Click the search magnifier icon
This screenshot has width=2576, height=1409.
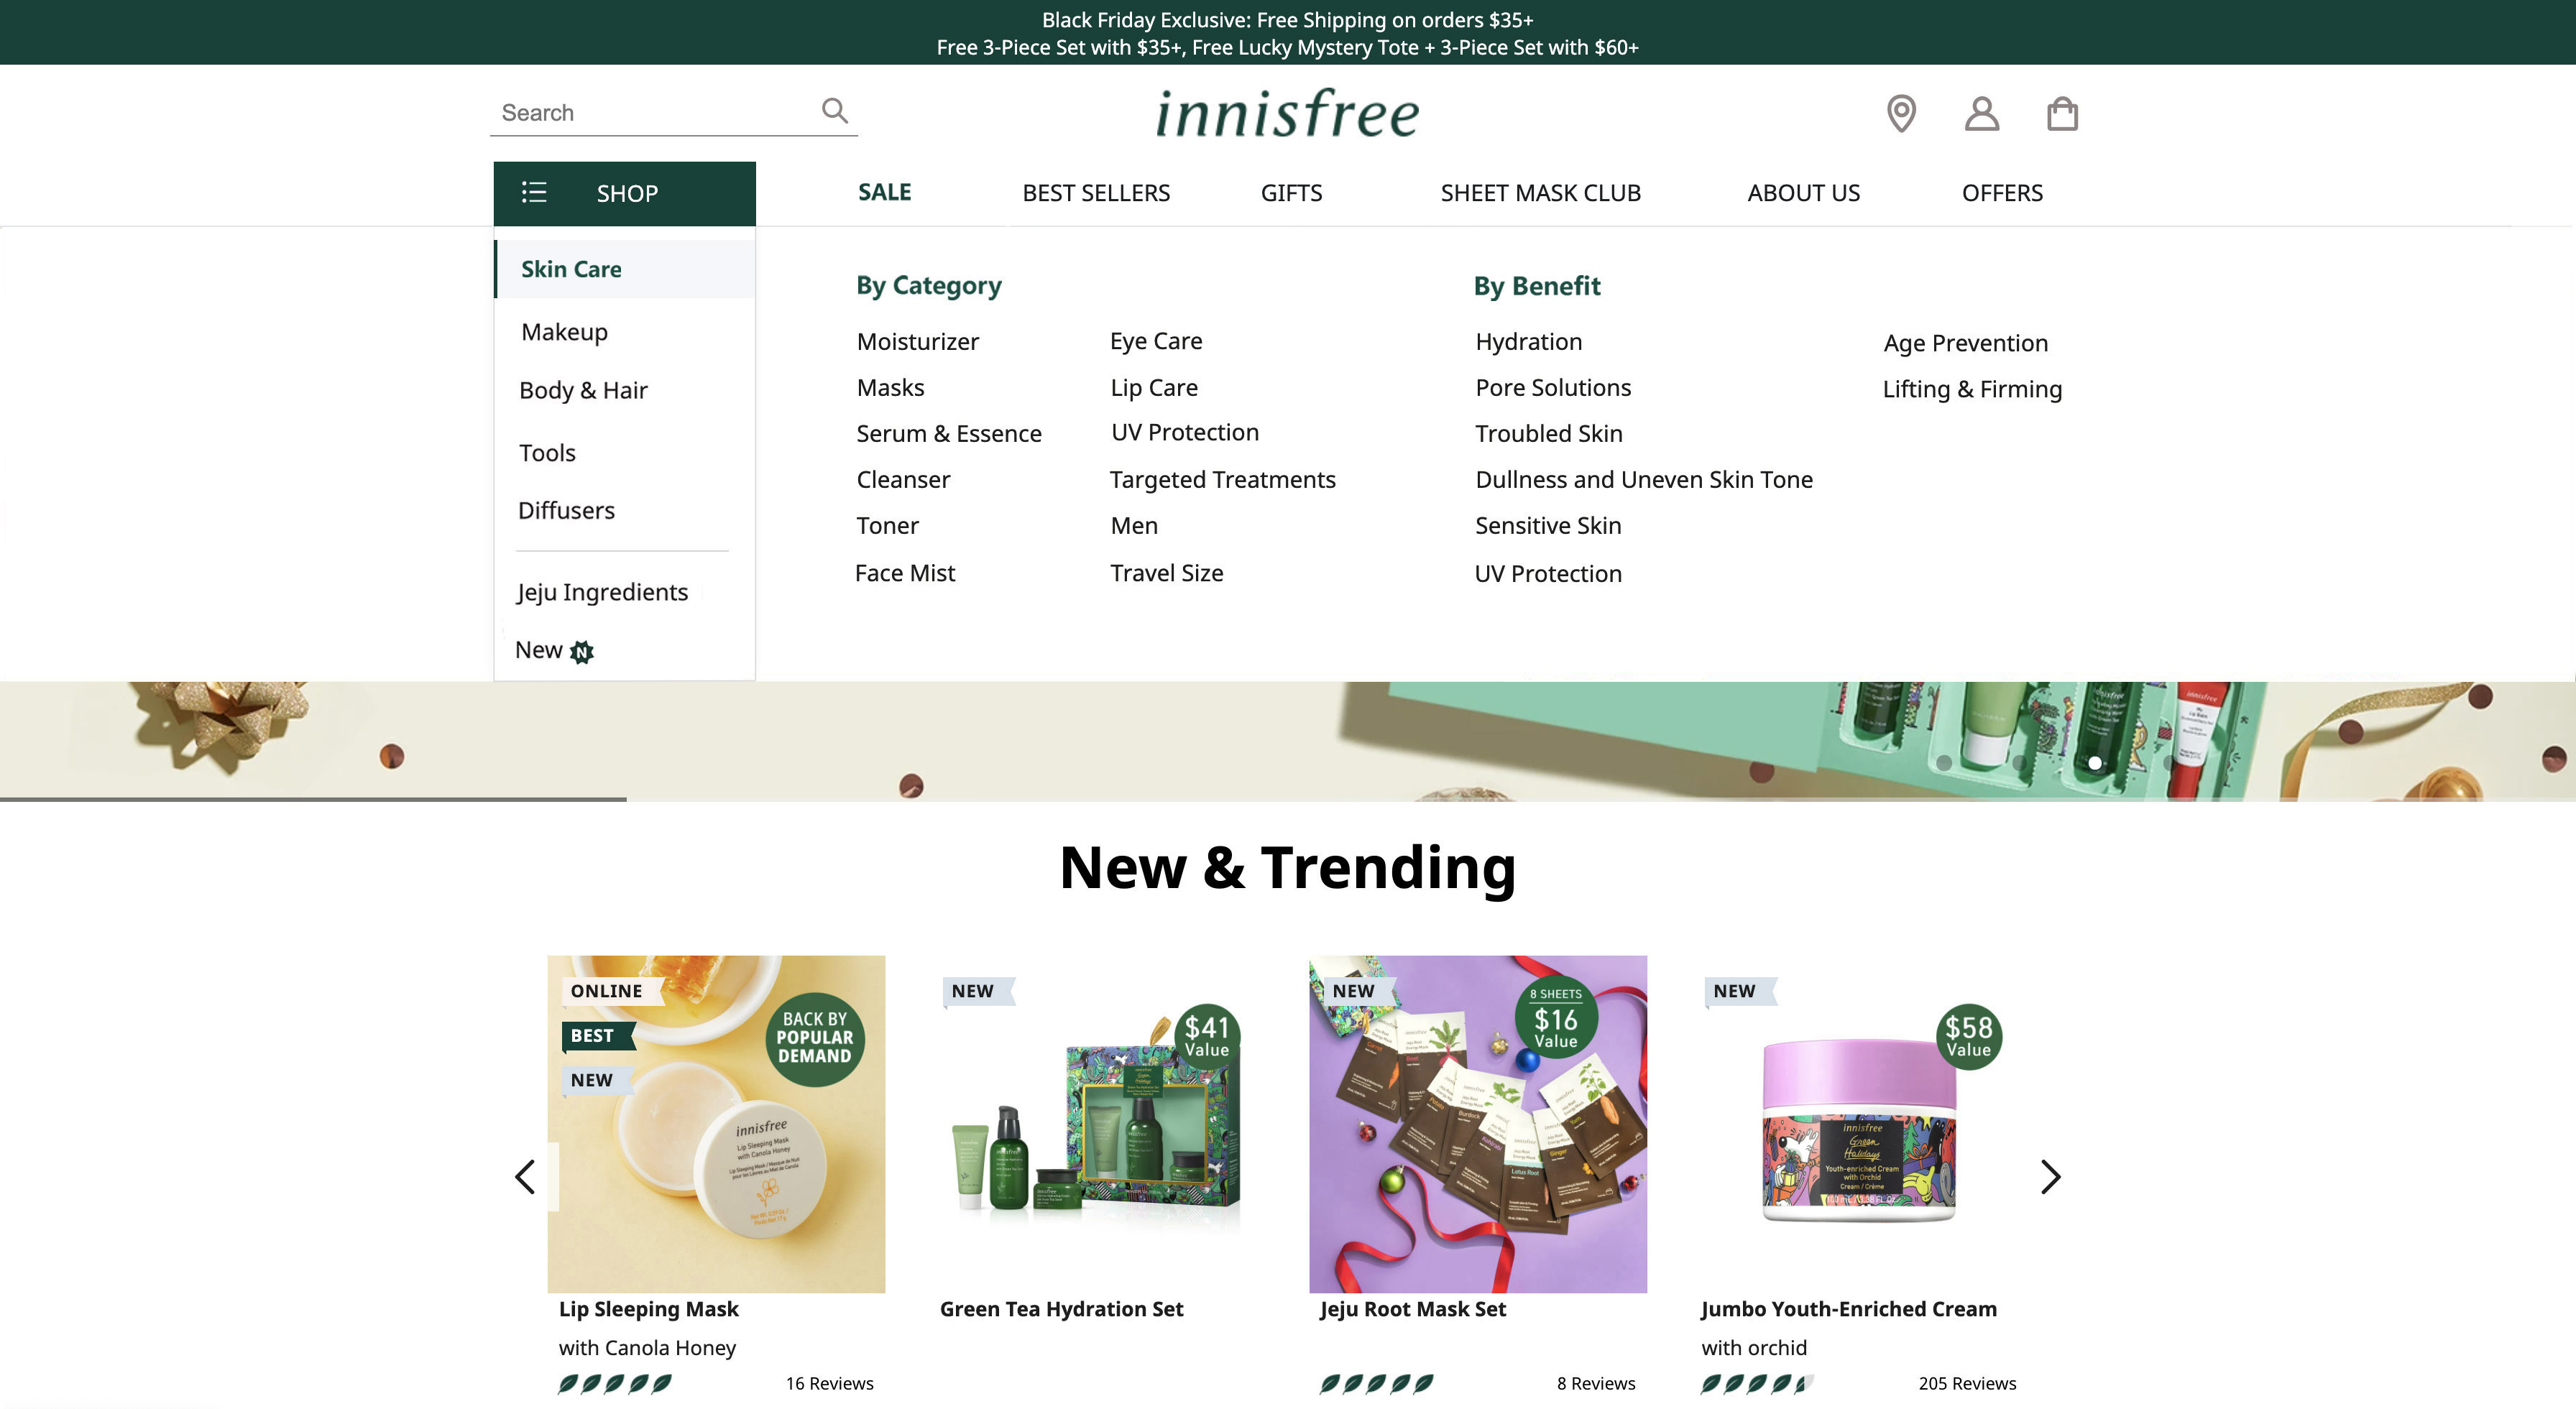point(834,110)
